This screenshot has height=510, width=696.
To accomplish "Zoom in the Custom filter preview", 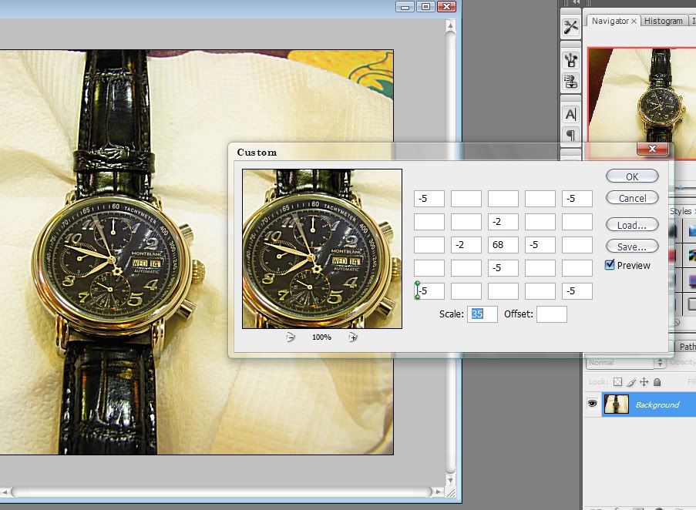I will 353,337.
